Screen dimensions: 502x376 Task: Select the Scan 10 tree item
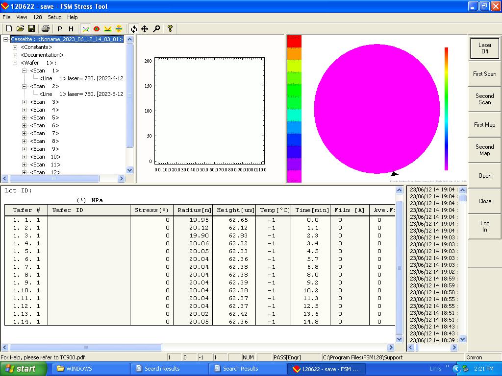(45, 157)
